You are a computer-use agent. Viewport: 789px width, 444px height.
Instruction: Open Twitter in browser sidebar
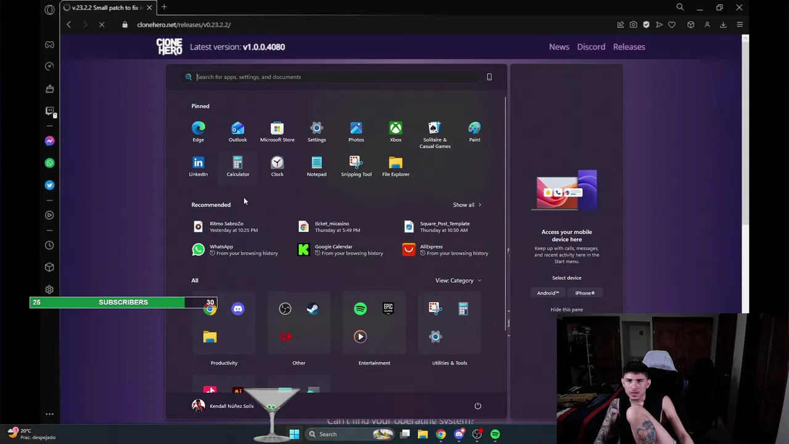click(x=49, y=185)
